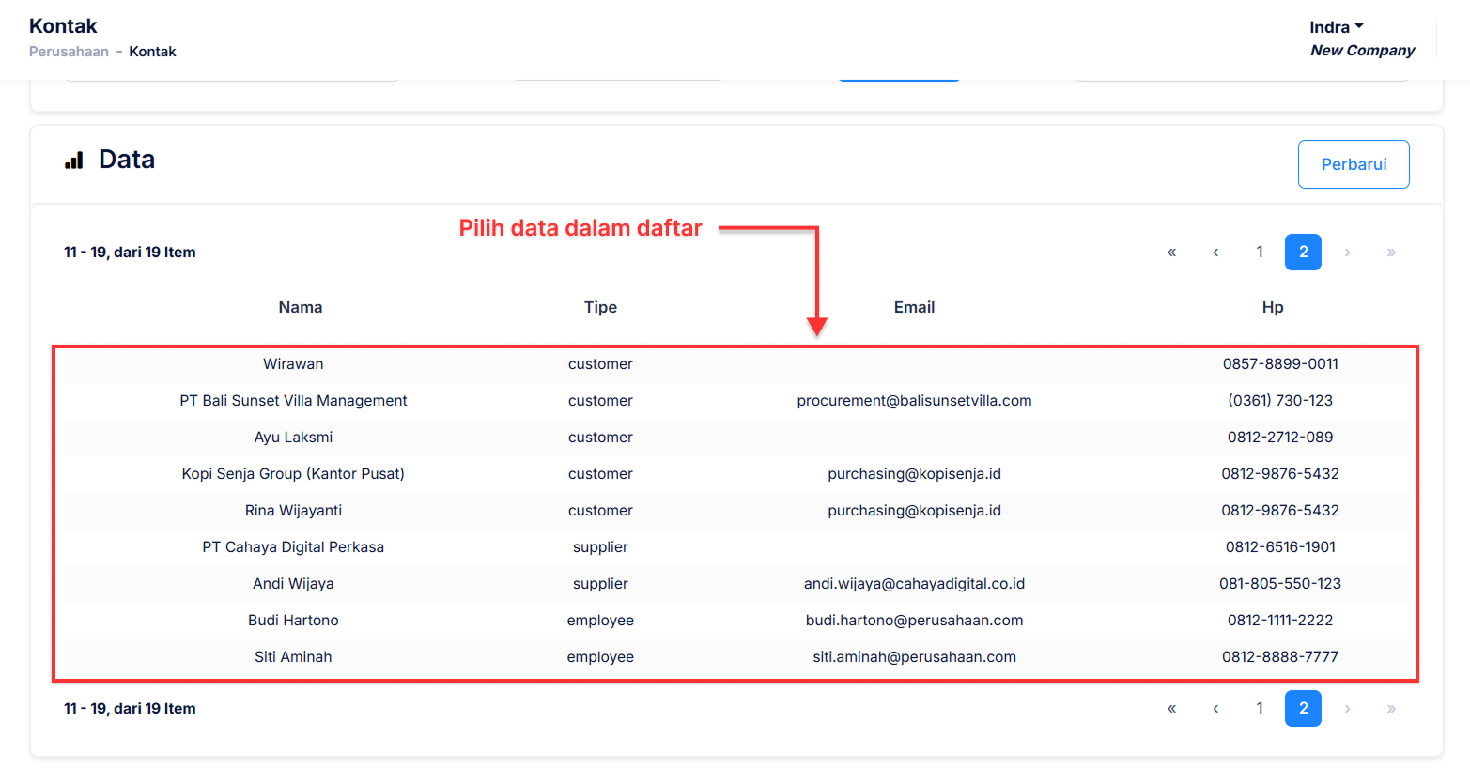
Task: Select the Andi Wijaya supplier row
Action: point(293,584)
